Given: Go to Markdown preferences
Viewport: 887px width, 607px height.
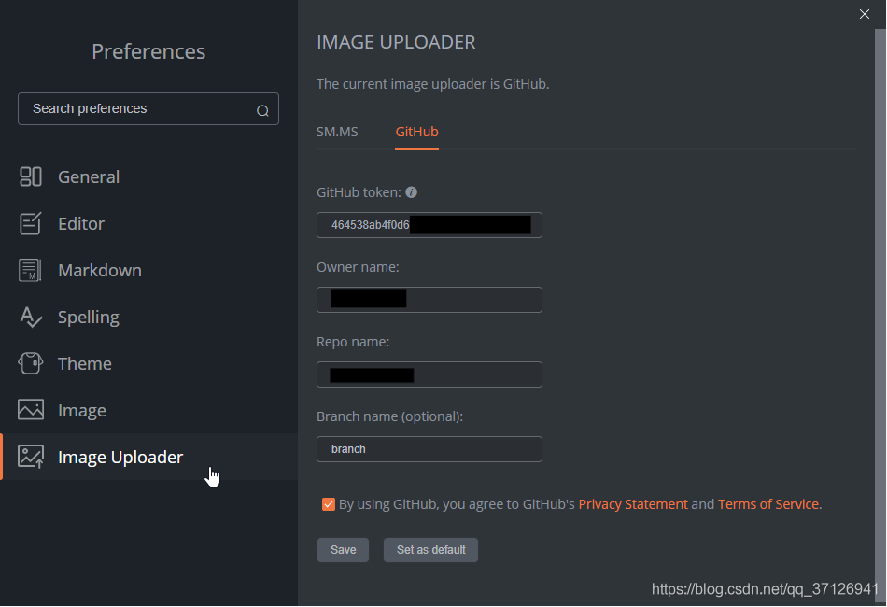Looking at the screenshot, I should (x=100, y=271).
